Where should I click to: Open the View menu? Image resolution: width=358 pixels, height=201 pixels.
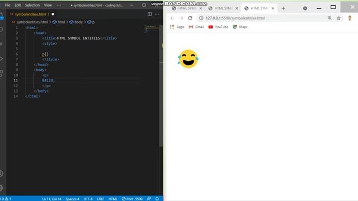[48, 5]
